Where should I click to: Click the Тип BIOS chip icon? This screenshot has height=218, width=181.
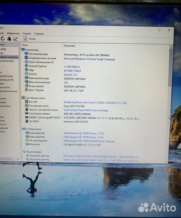(x=27, y=121)
